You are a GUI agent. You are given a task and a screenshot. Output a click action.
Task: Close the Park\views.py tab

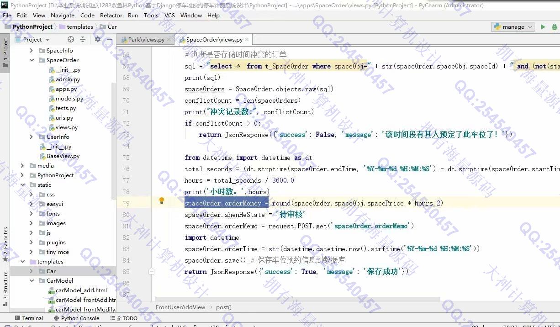tap(169, 39)
